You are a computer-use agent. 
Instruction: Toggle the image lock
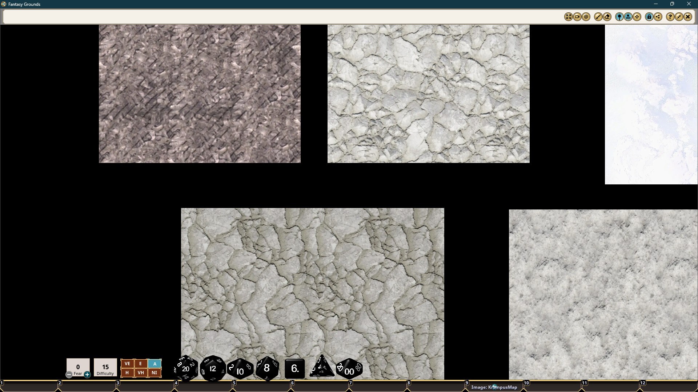pyautogui.click(x=649, y=17)
